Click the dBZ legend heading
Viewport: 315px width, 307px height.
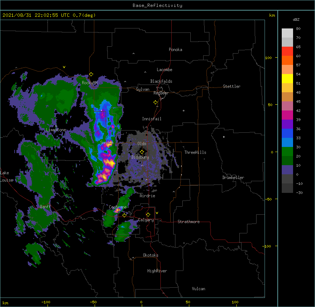pos(296,19)
